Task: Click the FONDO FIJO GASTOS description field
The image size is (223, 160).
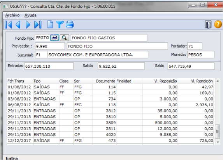Action: [x=109, y=38]
